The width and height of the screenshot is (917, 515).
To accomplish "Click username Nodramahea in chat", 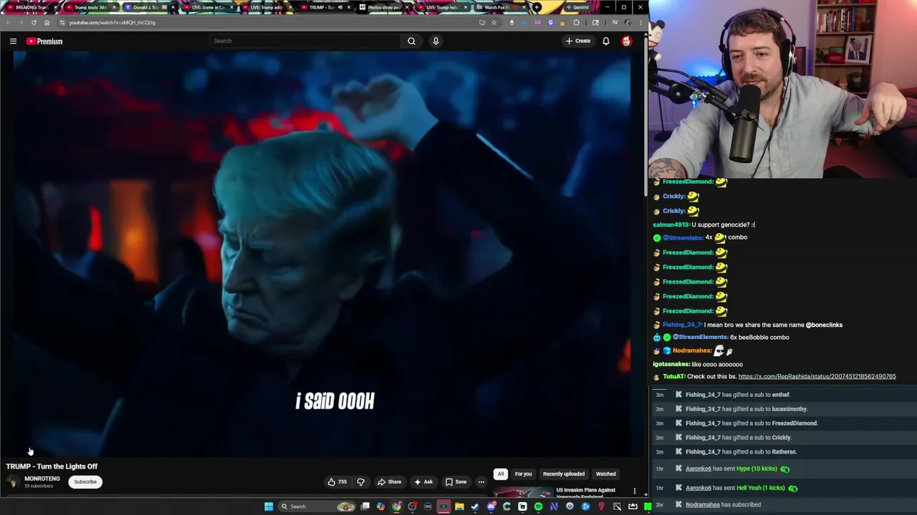I will (x=691, y=350).
